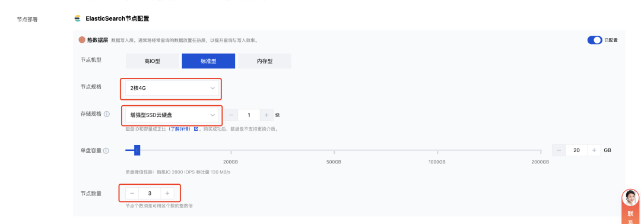Click the 节点数量 input showing 3

point(150,193)
